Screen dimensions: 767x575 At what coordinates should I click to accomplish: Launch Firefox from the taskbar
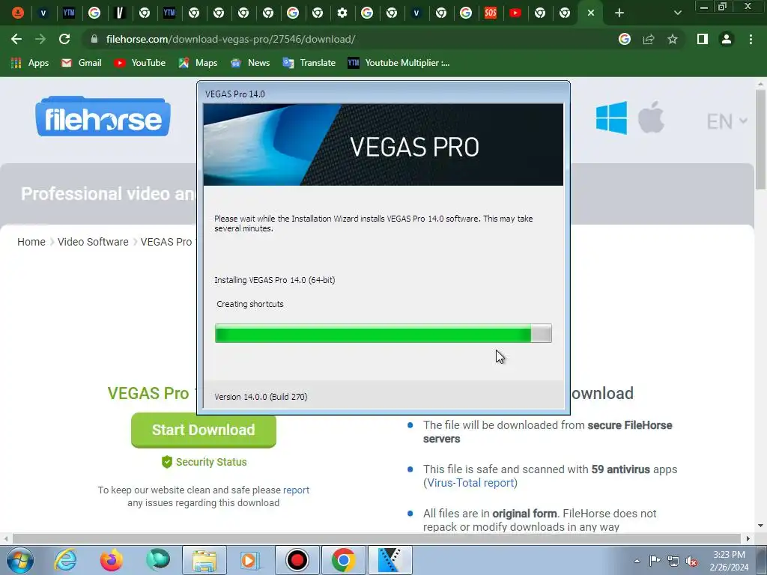(x=112, y=560)
